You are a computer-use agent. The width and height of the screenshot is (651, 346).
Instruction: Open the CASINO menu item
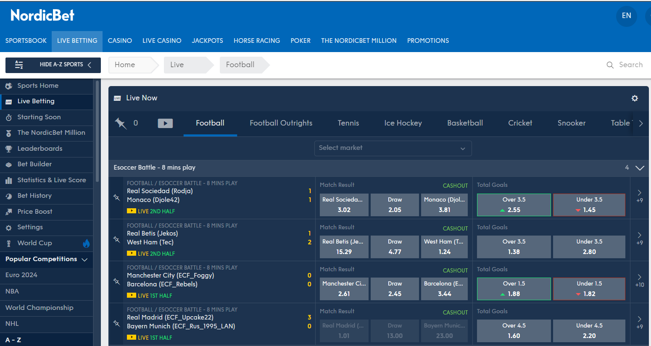[x=120, y=41]
